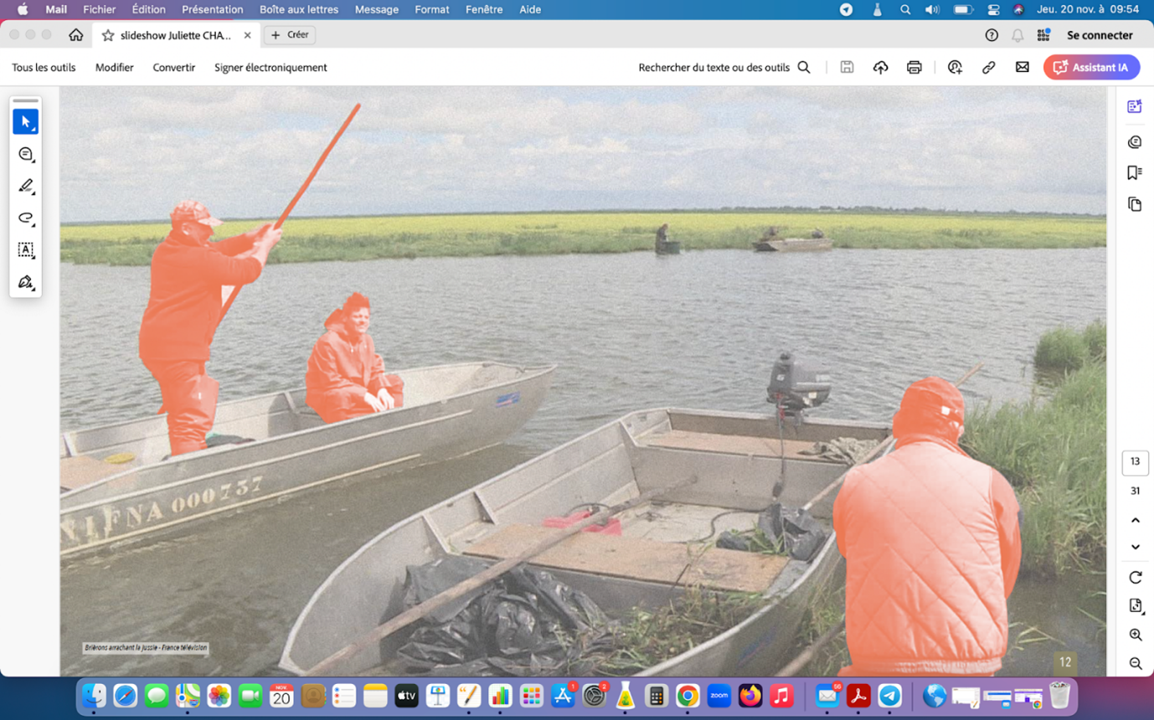Open the Présentation menu
The width and height of the screenshot is (1154, 720).
tap(212, 9)
